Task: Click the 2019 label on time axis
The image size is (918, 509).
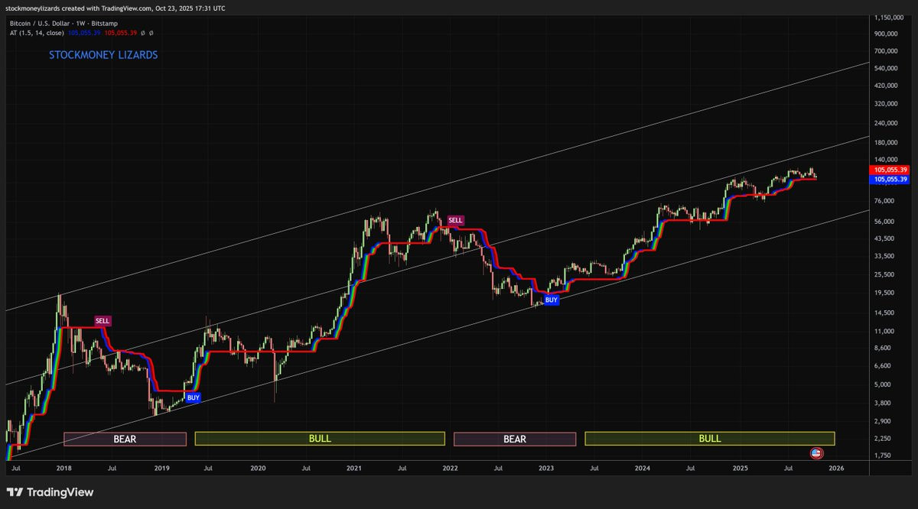Action: pyautogui.click(x=161, y=467)
